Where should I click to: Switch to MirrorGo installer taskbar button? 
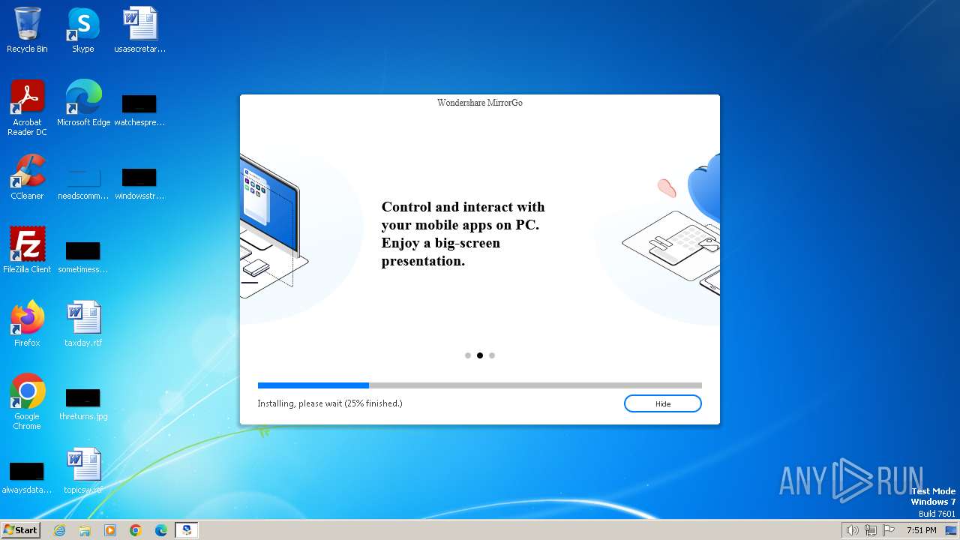pyautogui.click(x=187, y=530)
